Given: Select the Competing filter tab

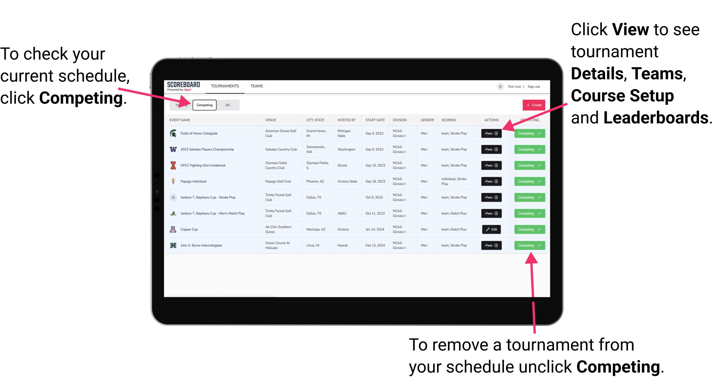Looking at the screenshot, I should (x=204, y=105).
